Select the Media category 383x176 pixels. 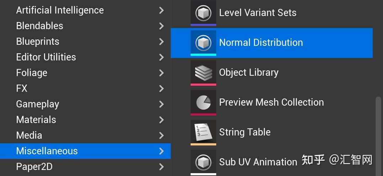[x=29, y=135]
